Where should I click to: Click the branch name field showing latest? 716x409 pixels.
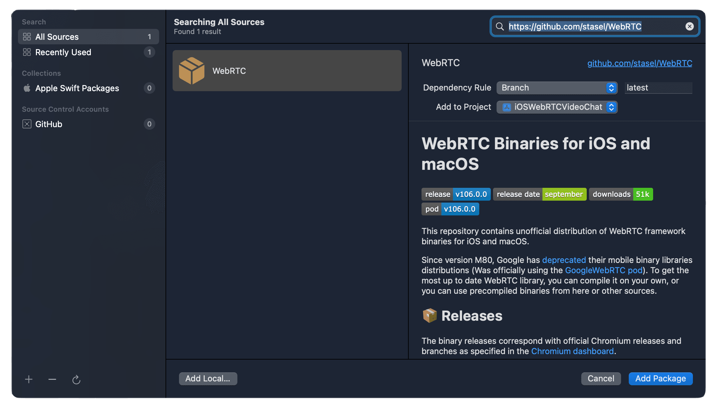[658, 88]
